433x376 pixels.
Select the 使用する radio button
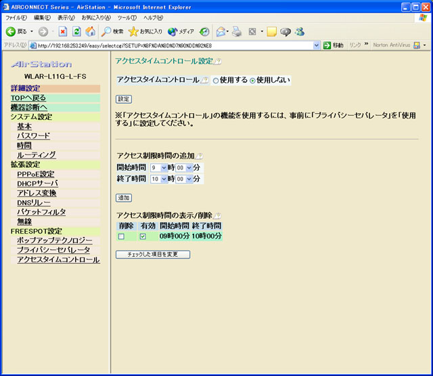[x=216, y=81]
